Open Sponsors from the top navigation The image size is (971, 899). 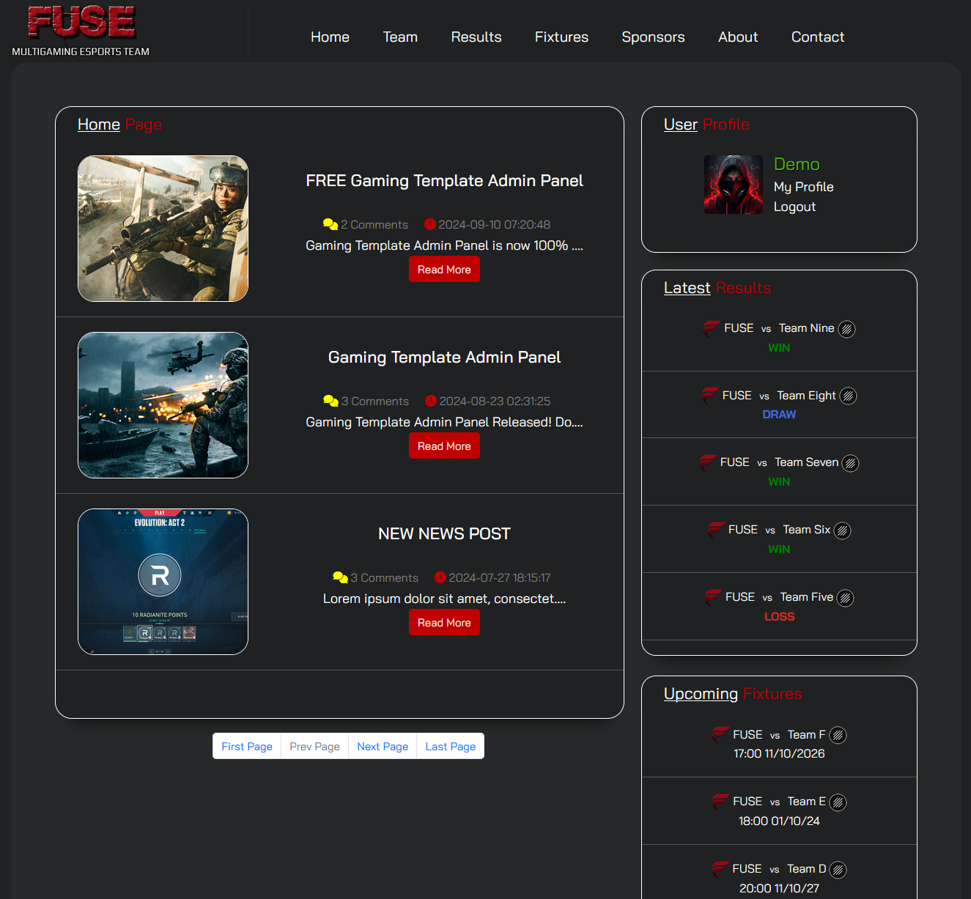[x=653, y=37]
